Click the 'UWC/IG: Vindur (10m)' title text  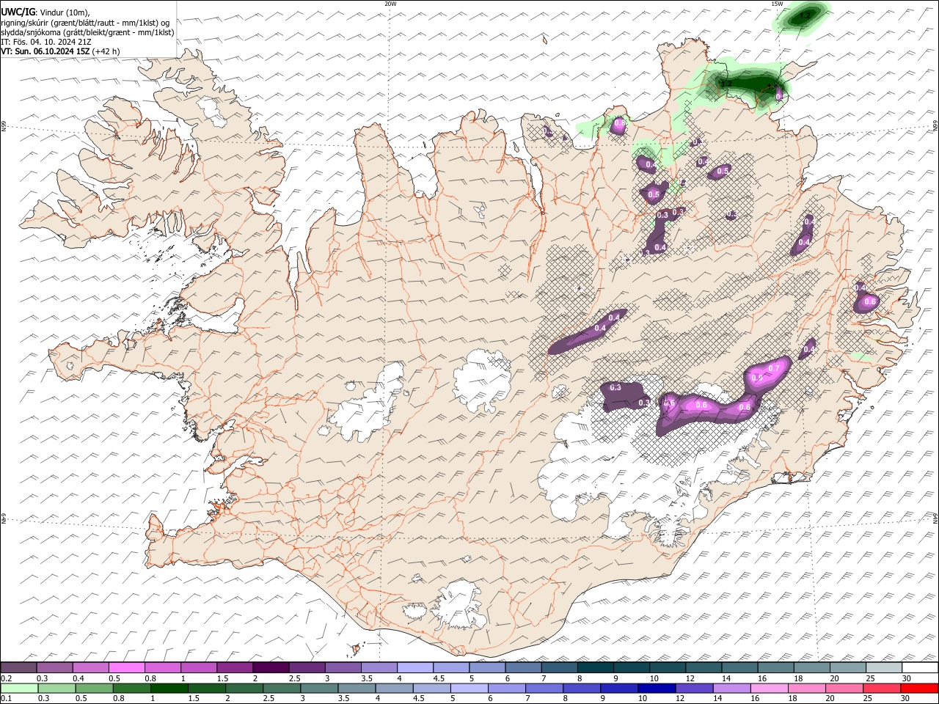point(45,12)
